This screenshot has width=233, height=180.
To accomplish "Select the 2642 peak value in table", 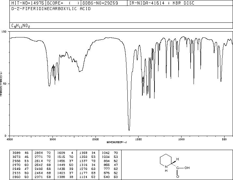I will point(39,165).
